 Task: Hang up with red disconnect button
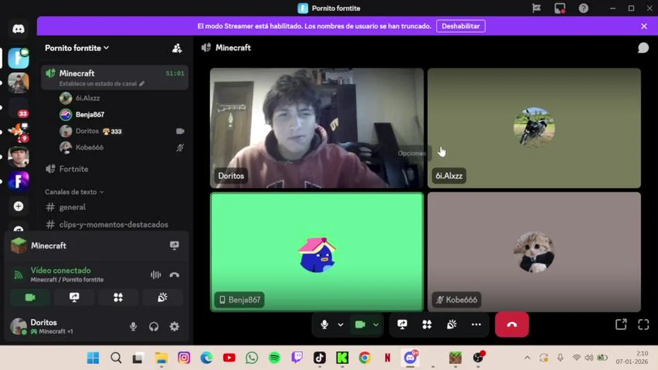tap(512, 324)
